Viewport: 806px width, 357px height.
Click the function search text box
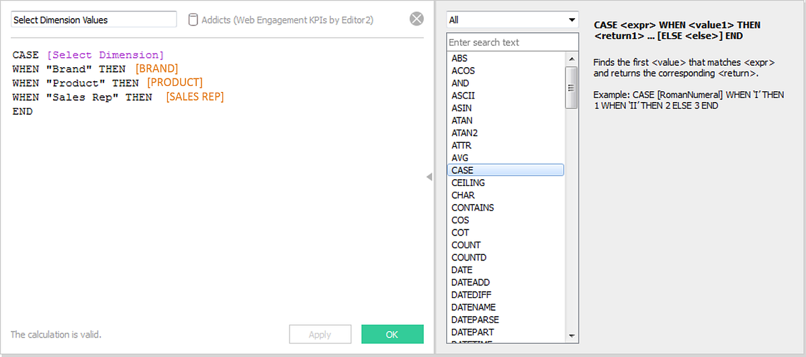(x=512, y=42)
